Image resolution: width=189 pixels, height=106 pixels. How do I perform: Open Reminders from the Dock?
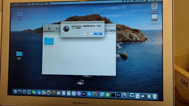(x=63, y=93)
